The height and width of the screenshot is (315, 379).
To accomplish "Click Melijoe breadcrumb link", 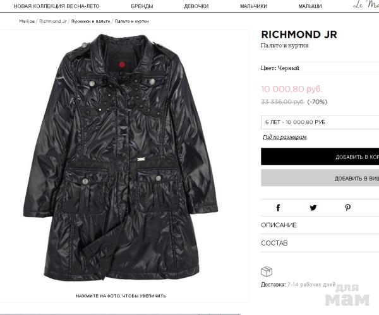I will click(27, 21).
